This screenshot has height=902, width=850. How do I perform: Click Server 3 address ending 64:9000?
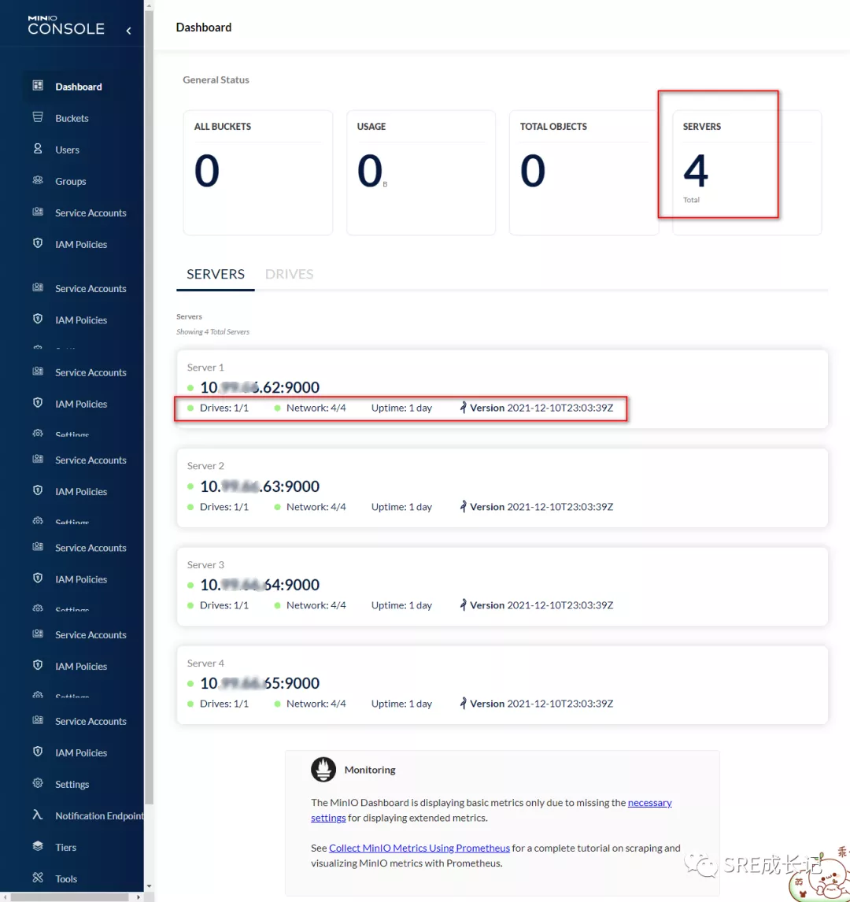tap(260, 585)
